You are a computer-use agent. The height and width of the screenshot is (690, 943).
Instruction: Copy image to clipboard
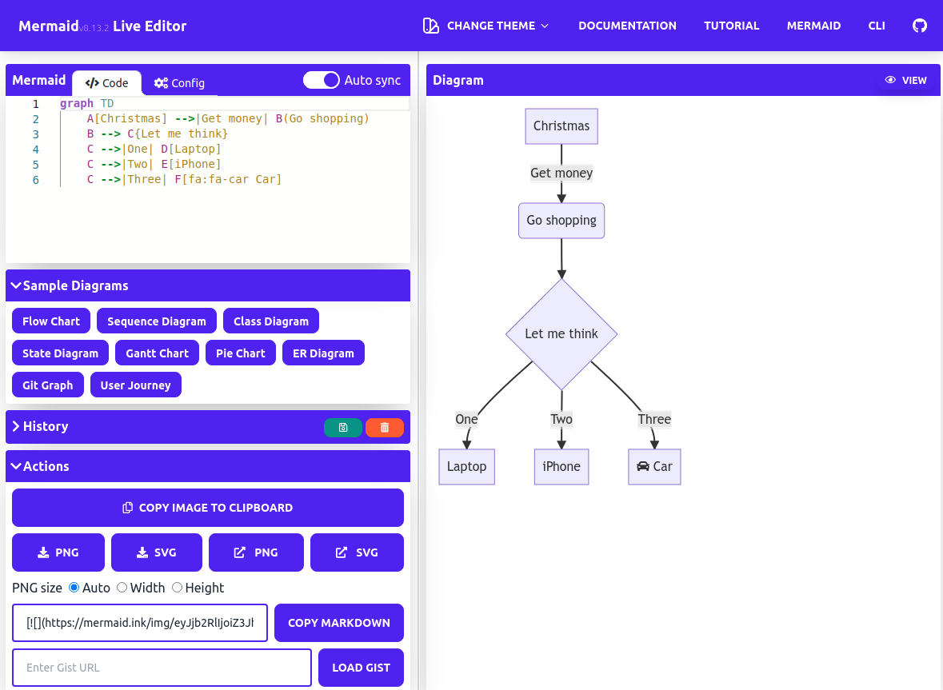(208, 508)
